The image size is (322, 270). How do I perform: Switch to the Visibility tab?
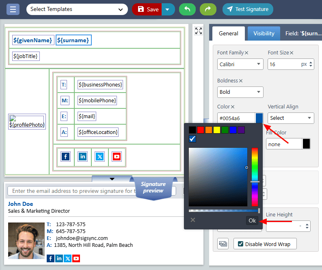tap(264, 33)
